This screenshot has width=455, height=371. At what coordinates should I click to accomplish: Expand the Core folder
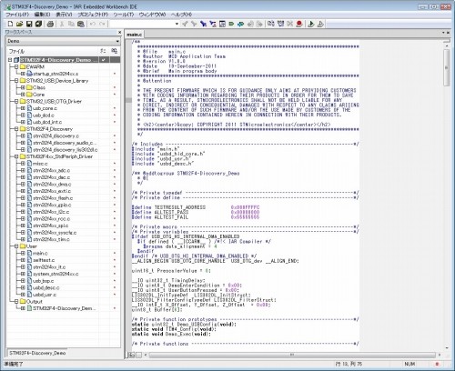[23, 95]
